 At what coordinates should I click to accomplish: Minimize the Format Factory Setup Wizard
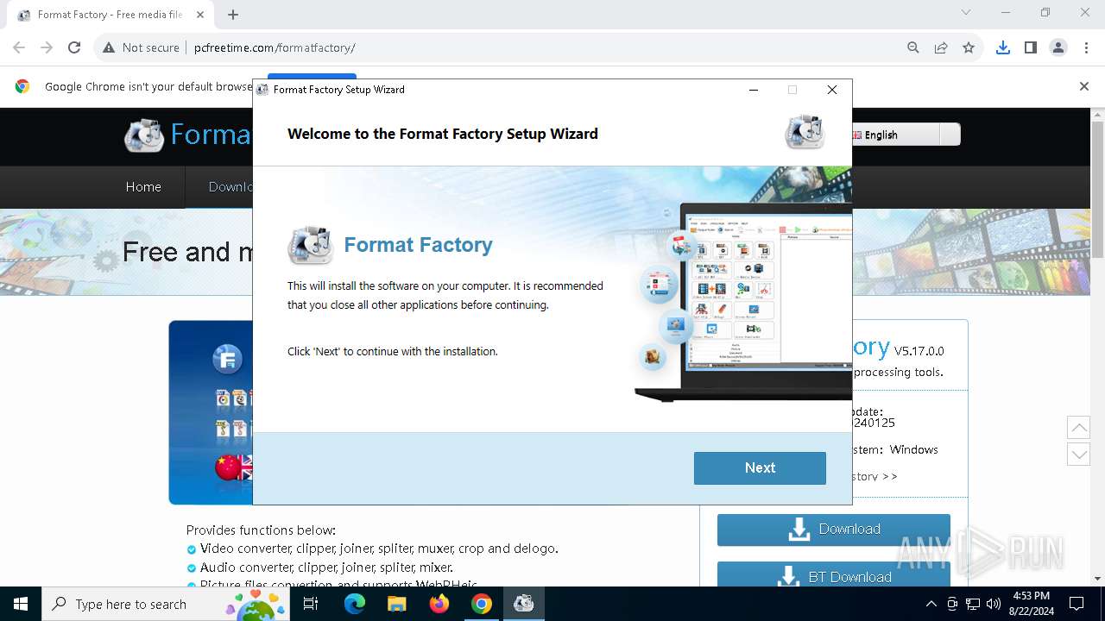tap(754, 90)
